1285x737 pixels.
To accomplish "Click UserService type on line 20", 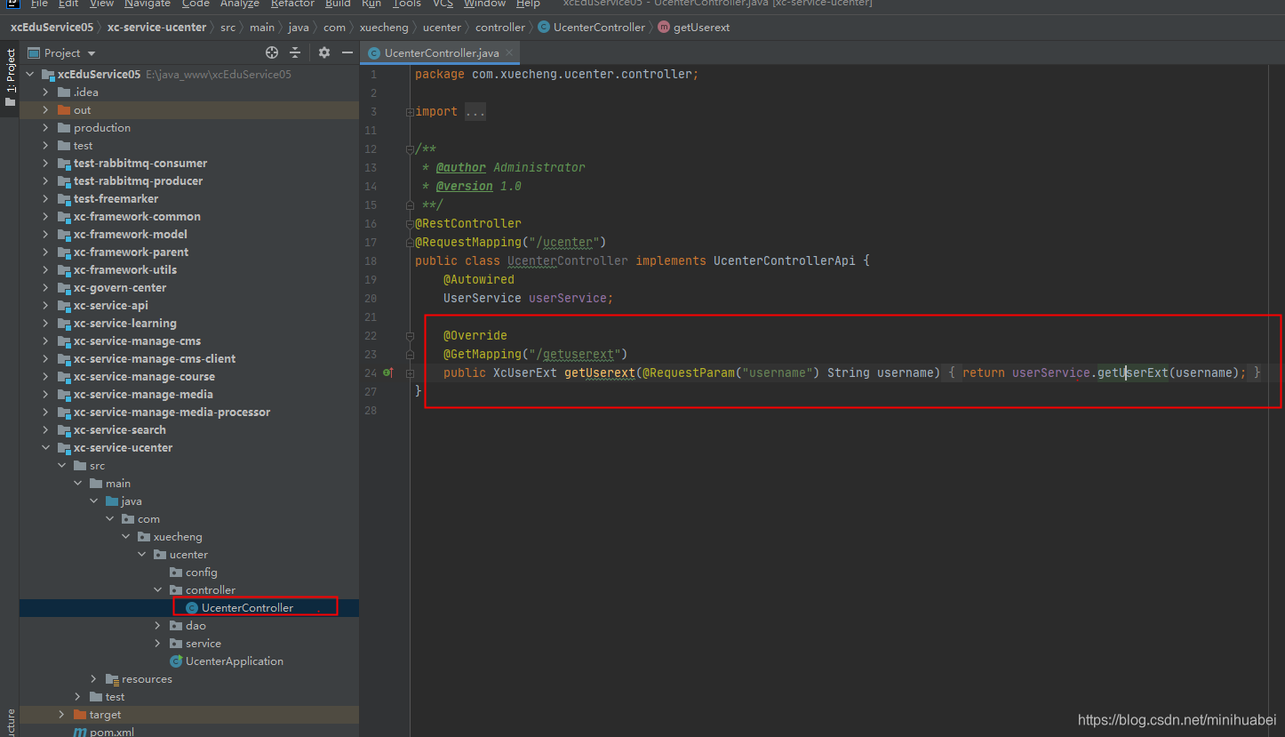I will pyautogui.click(x=483, y=299).
